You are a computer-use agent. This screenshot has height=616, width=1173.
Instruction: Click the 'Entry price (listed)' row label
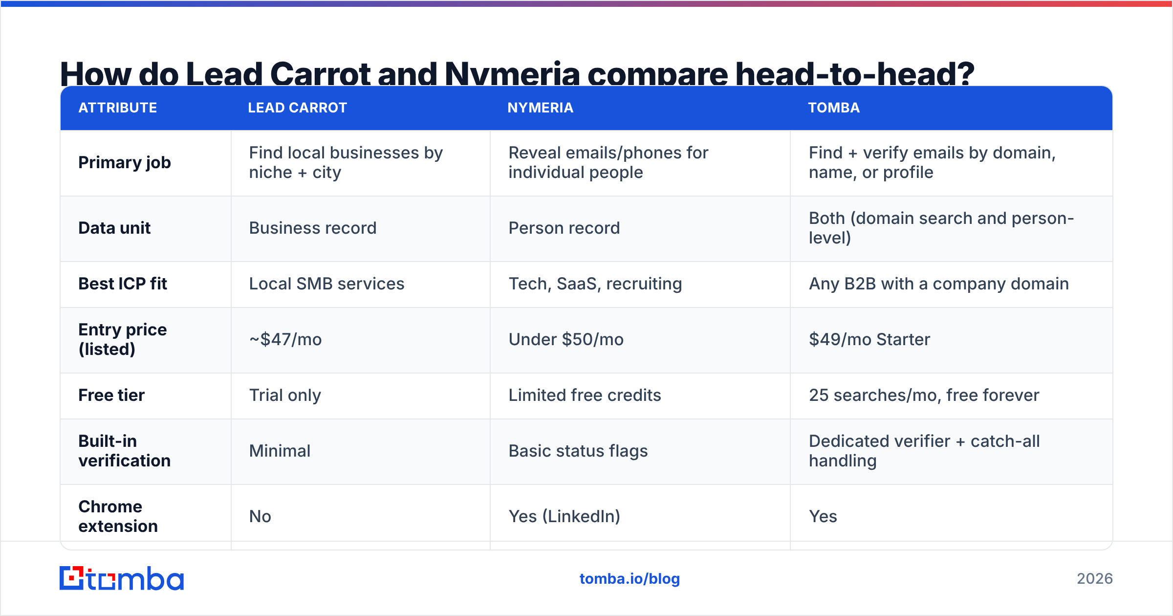[123, 339]
